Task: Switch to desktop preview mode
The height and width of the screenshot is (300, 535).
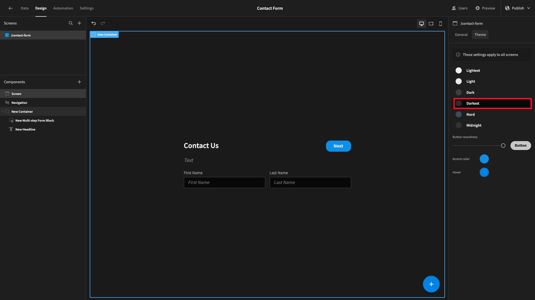Action: [422, 24]
